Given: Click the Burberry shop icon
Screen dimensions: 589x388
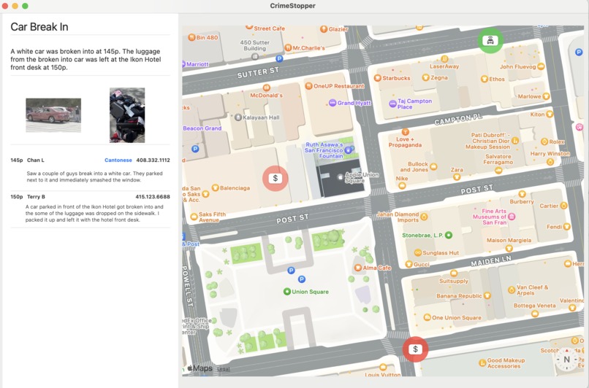Looking at the screenshot, I should (x=522, y=194).
